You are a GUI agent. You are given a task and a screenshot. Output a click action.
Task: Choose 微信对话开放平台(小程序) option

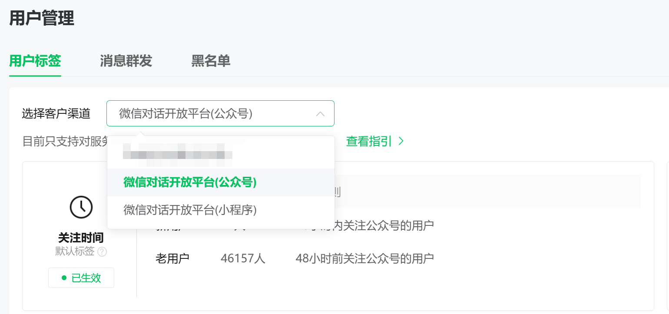(221, 210)
